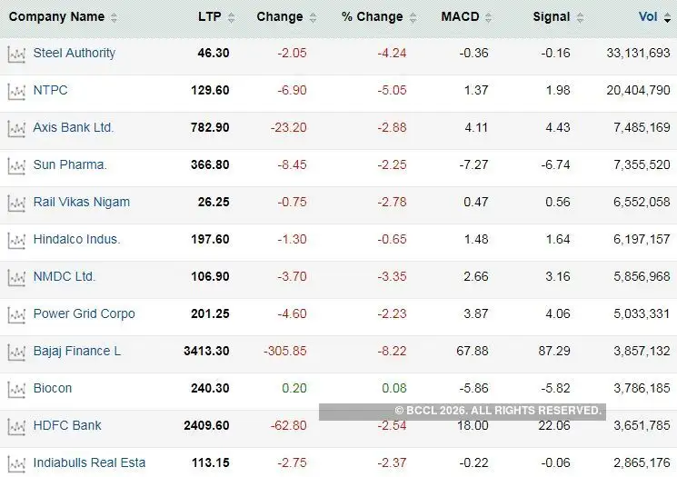
Task: Click chart icon next to NTPC
Action: click(15, 91)
